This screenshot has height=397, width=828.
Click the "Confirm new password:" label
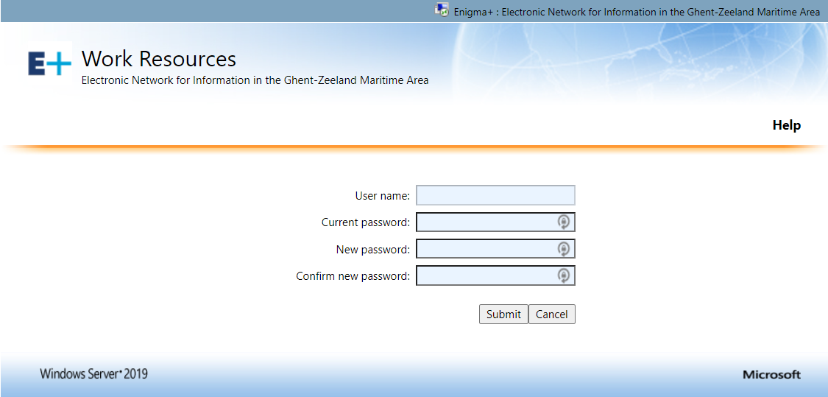(353, 276)
